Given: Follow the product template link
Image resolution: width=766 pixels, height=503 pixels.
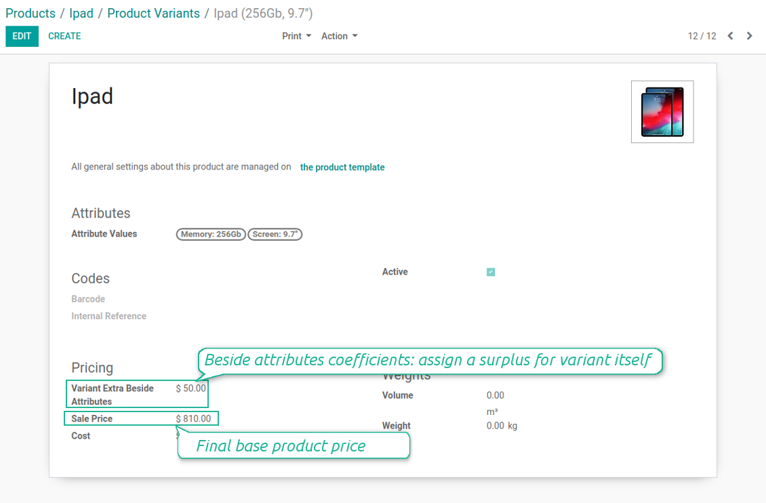Looking at the screenshot, I should [x=342, y=167].
